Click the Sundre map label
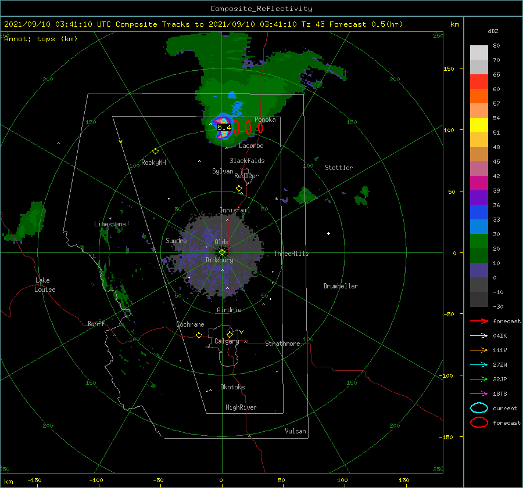 (177, 241)
